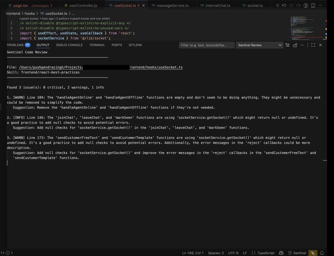The width and height of the screenshot is (334, 256).
Task: Click the 'Sentinel Code Review' heading text
Action: tap(27, 52)
